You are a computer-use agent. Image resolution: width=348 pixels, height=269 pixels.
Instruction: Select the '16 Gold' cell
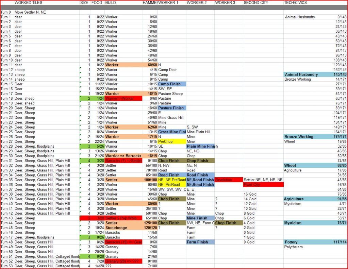[x=250, y=194]
